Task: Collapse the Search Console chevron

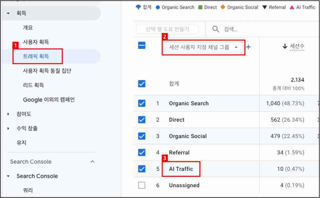Action: [x=92, y=162]
